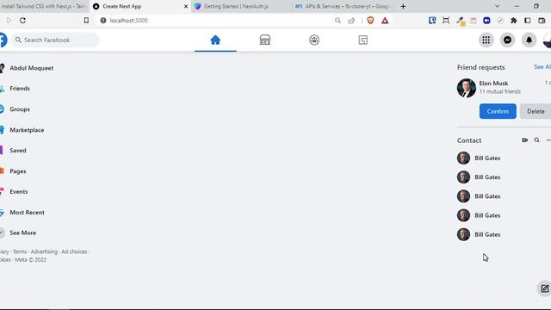This screenshot has height=310, width=551.
Task: Switch to Install Tailwind CSS browser tab
Action: point(43,6)
